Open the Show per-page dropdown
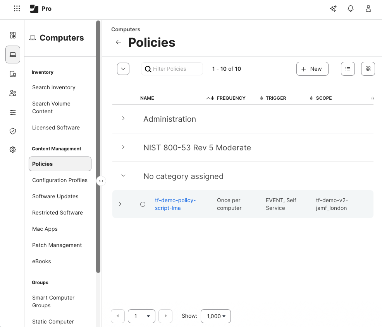The width and height of the screenshot is (382, 327). pos(215,316)
